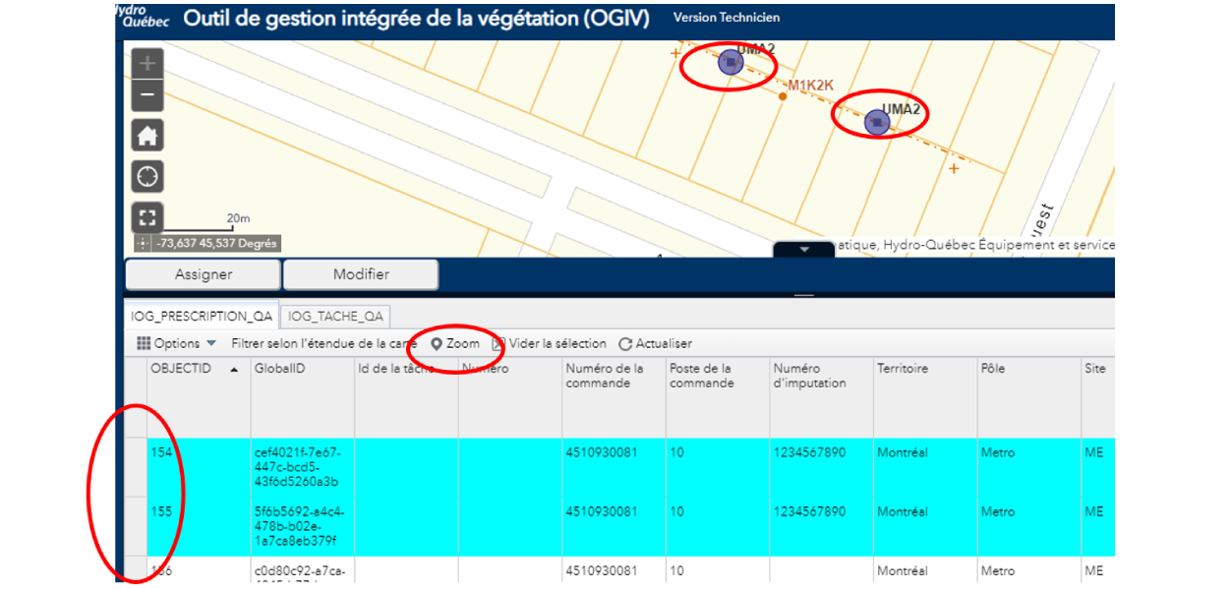The height and width of the screenshot is (589, 1231).
Task: Click Montréal cell in row 155
Action: tap(925, 526)
